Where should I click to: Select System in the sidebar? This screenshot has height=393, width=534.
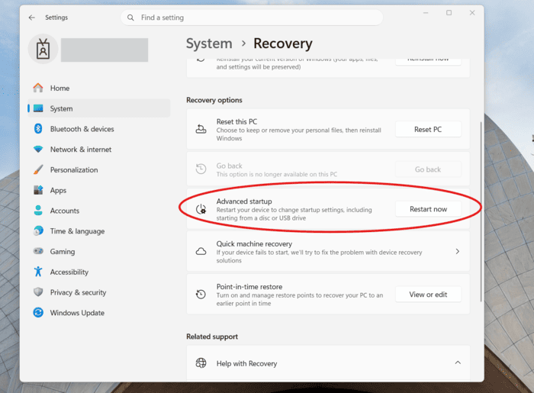coord(98,108)
